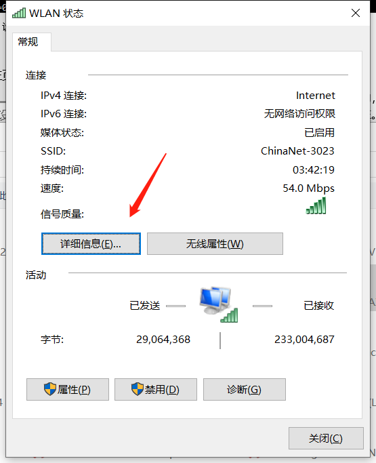Click the IPv4 连接 Internet status text
This screenshot has width=376, height=463.
pyautogui.click(x=316, y=96)
